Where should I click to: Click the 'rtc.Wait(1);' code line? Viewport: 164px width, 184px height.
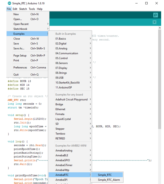click(x=23, y=164)
